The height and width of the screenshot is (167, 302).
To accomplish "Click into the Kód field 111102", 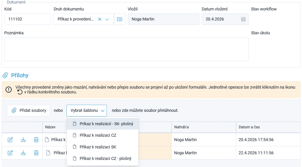I will point(28,19).
